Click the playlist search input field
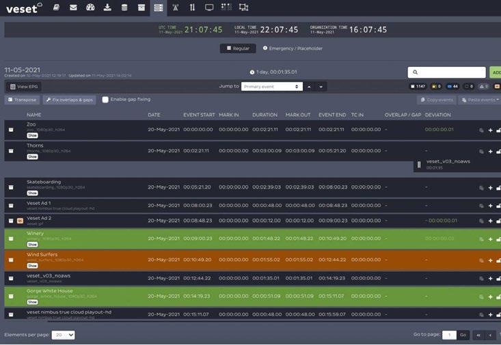Image resolution: width=501 pixels, height=345 pixels. click(447, 72)
